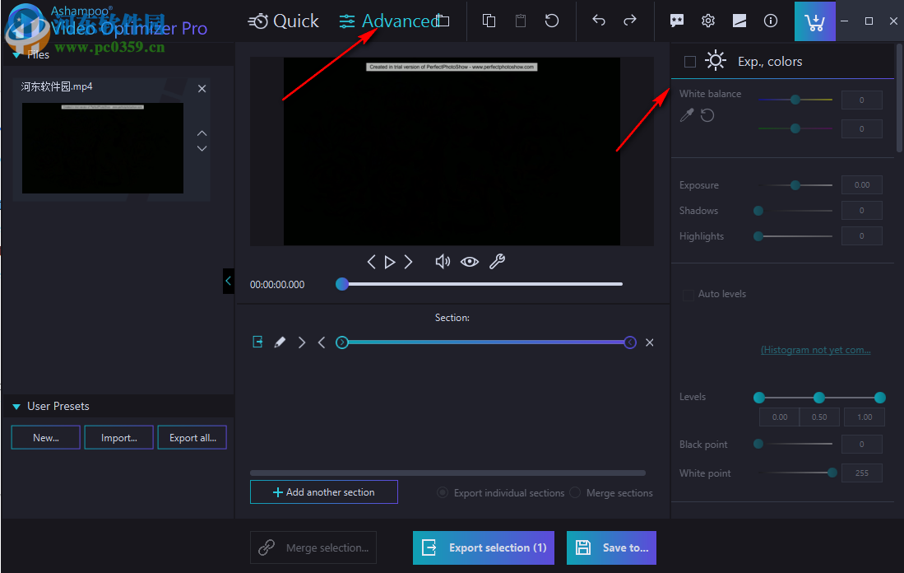Open the shopping cart purchase icon
Viewport: 904px width, 573px height.
(814, 21)
